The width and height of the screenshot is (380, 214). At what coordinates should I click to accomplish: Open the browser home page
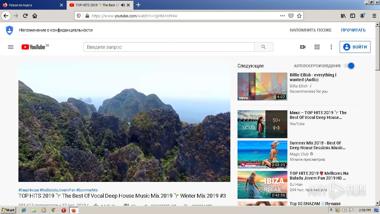(35, 16)
